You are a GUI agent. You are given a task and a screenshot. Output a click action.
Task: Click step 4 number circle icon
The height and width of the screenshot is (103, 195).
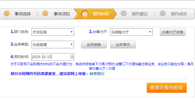124,14
